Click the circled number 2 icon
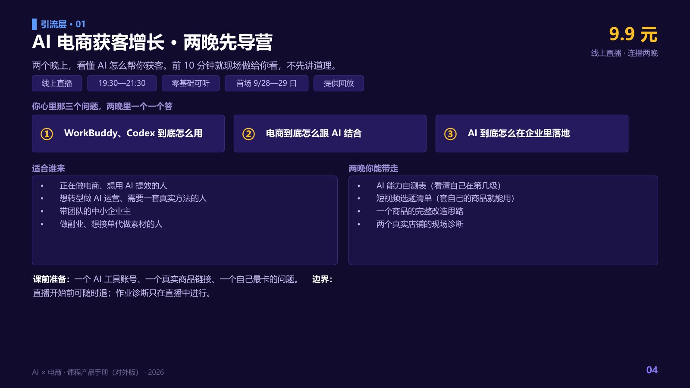690x388 pixels. tap(248, 134)
